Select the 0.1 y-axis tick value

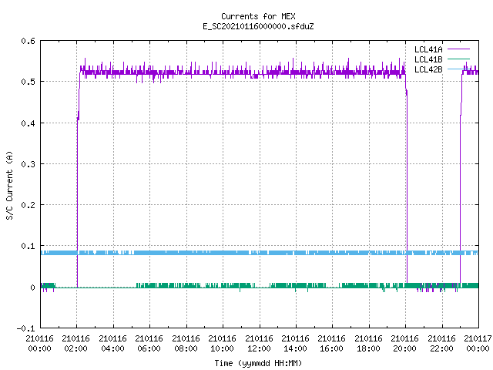coord(29,246)
